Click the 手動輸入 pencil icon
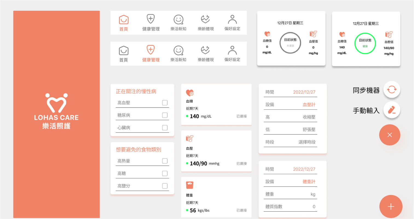 coord(392,110)
